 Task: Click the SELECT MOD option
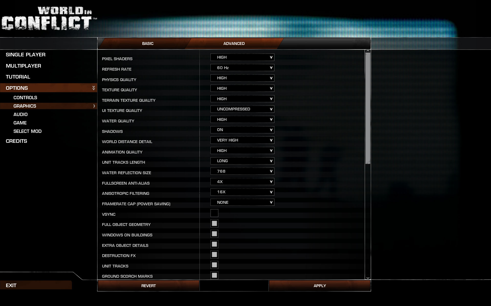pyautogui.click(x=27, y=131)
